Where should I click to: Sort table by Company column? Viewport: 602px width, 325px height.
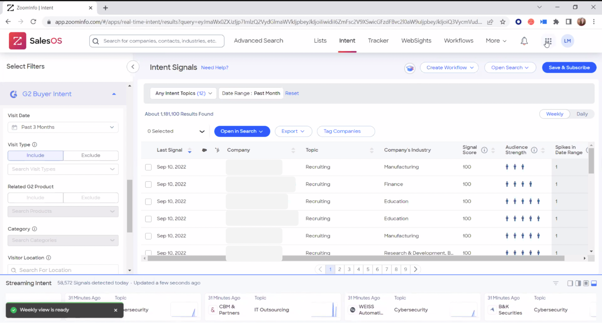(x=293, y=150)
